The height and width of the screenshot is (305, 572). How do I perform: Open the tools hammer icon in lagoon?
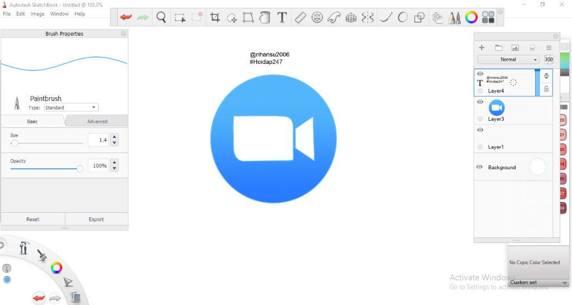tap(23, 247)
